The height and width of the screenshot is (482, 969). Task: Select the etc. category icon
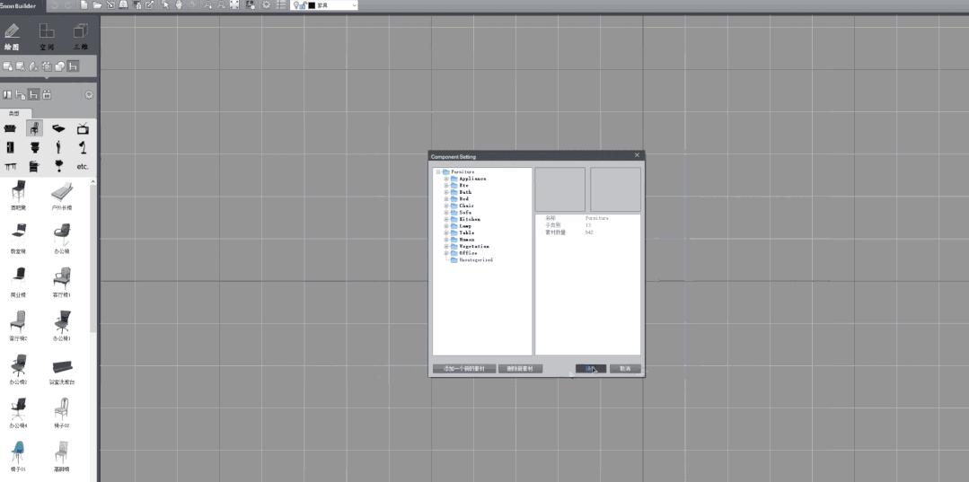point(83,166)
